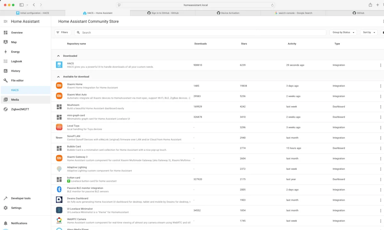Open Home Assistant Settings

(16, 208)
